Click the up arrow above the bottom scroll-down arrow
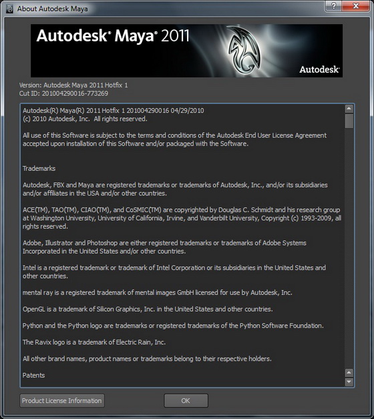 coord(349,372)
